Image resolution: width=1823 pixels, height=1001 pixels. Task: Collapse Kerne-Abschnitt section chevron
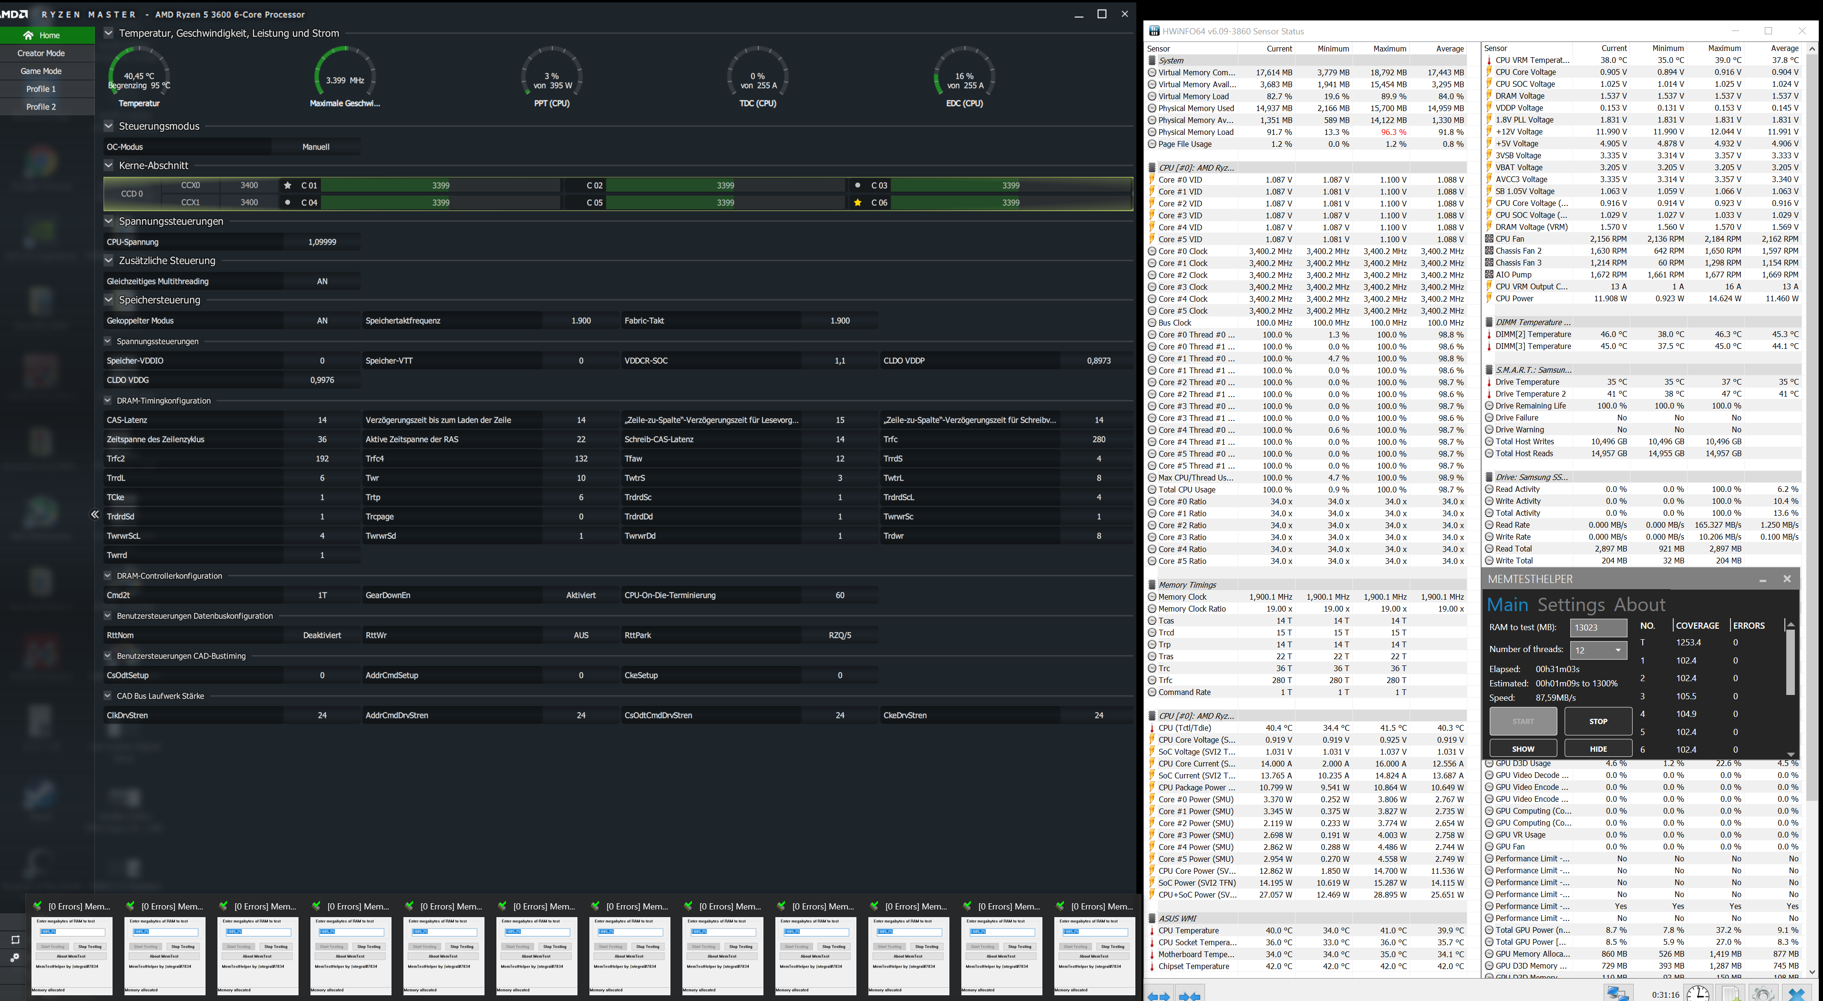coord(108,165)
